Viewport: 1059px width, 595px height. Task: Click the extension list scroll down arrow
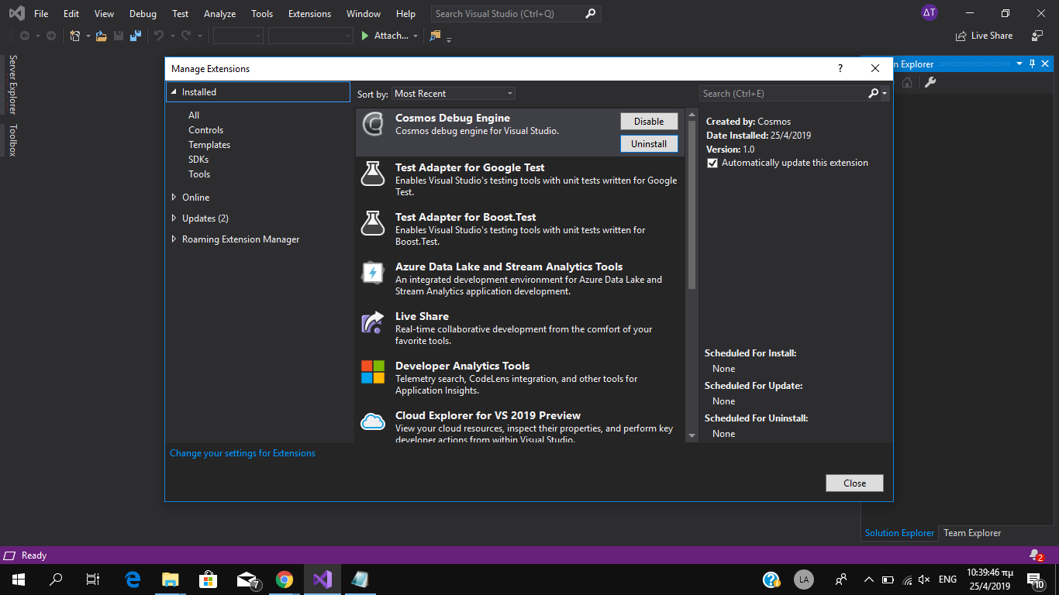(692, 436)
